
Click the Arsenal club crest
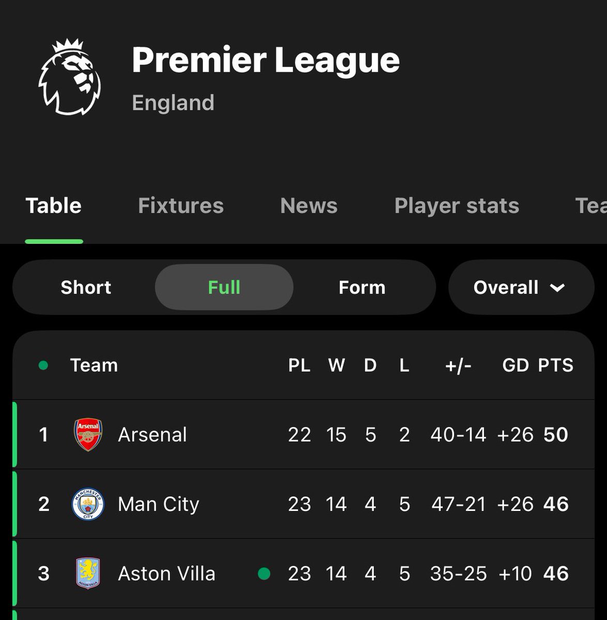tap(88, 435)
